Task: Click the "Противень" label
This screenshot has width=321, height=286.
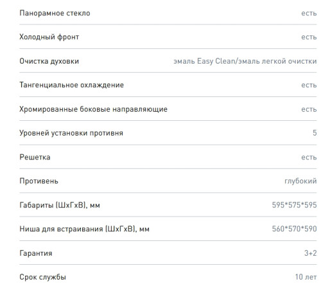Action: point(39,181)
